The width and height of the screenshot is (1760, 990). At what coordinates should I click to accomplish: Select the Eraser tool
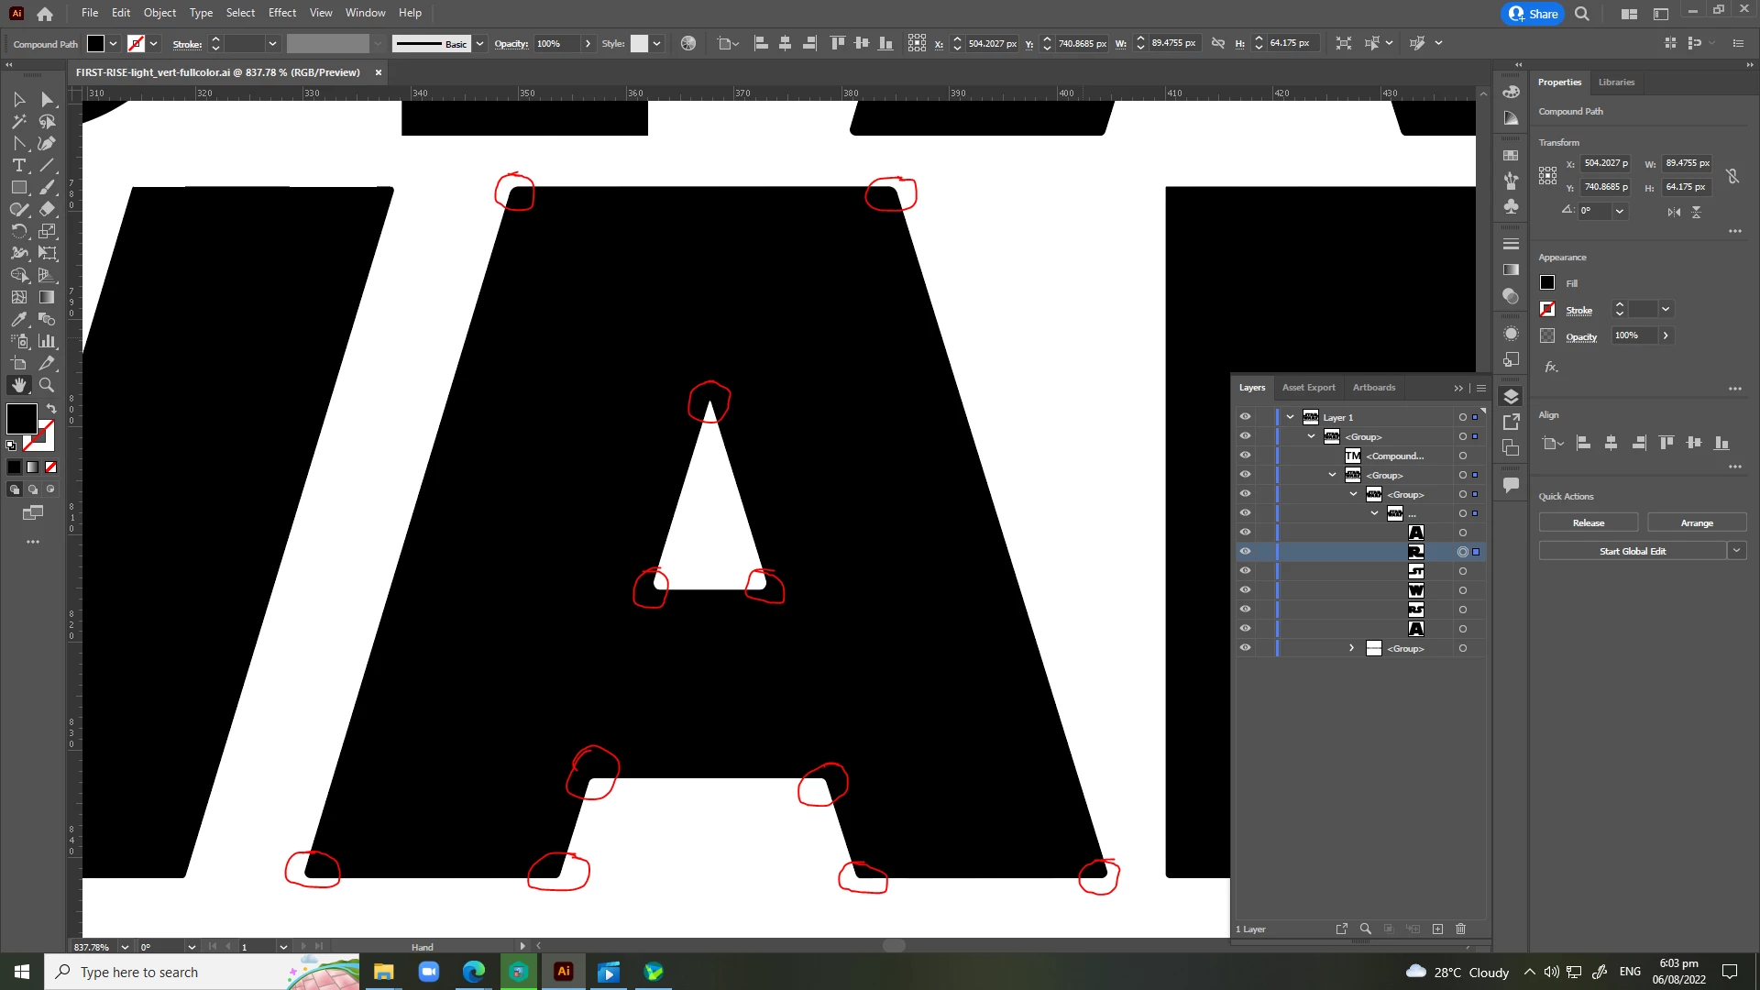[x=47, y=210]
